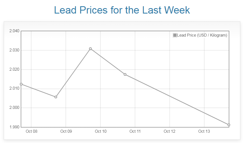243x143 pixels.
Task: Click the gray legend color swatch
Action: 175,35
